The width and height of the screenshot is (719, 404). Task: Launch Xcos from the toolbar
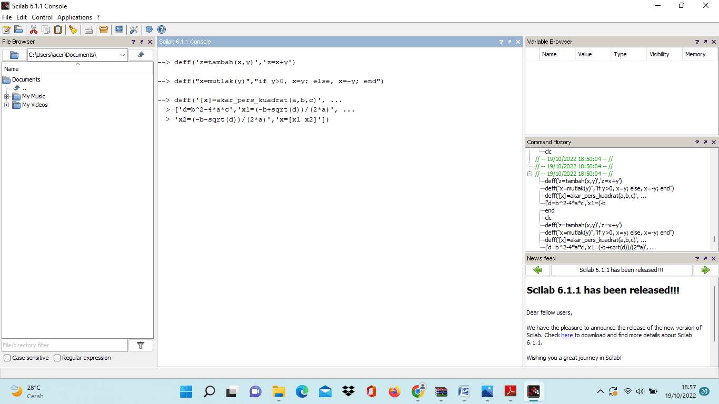point(119,29)
